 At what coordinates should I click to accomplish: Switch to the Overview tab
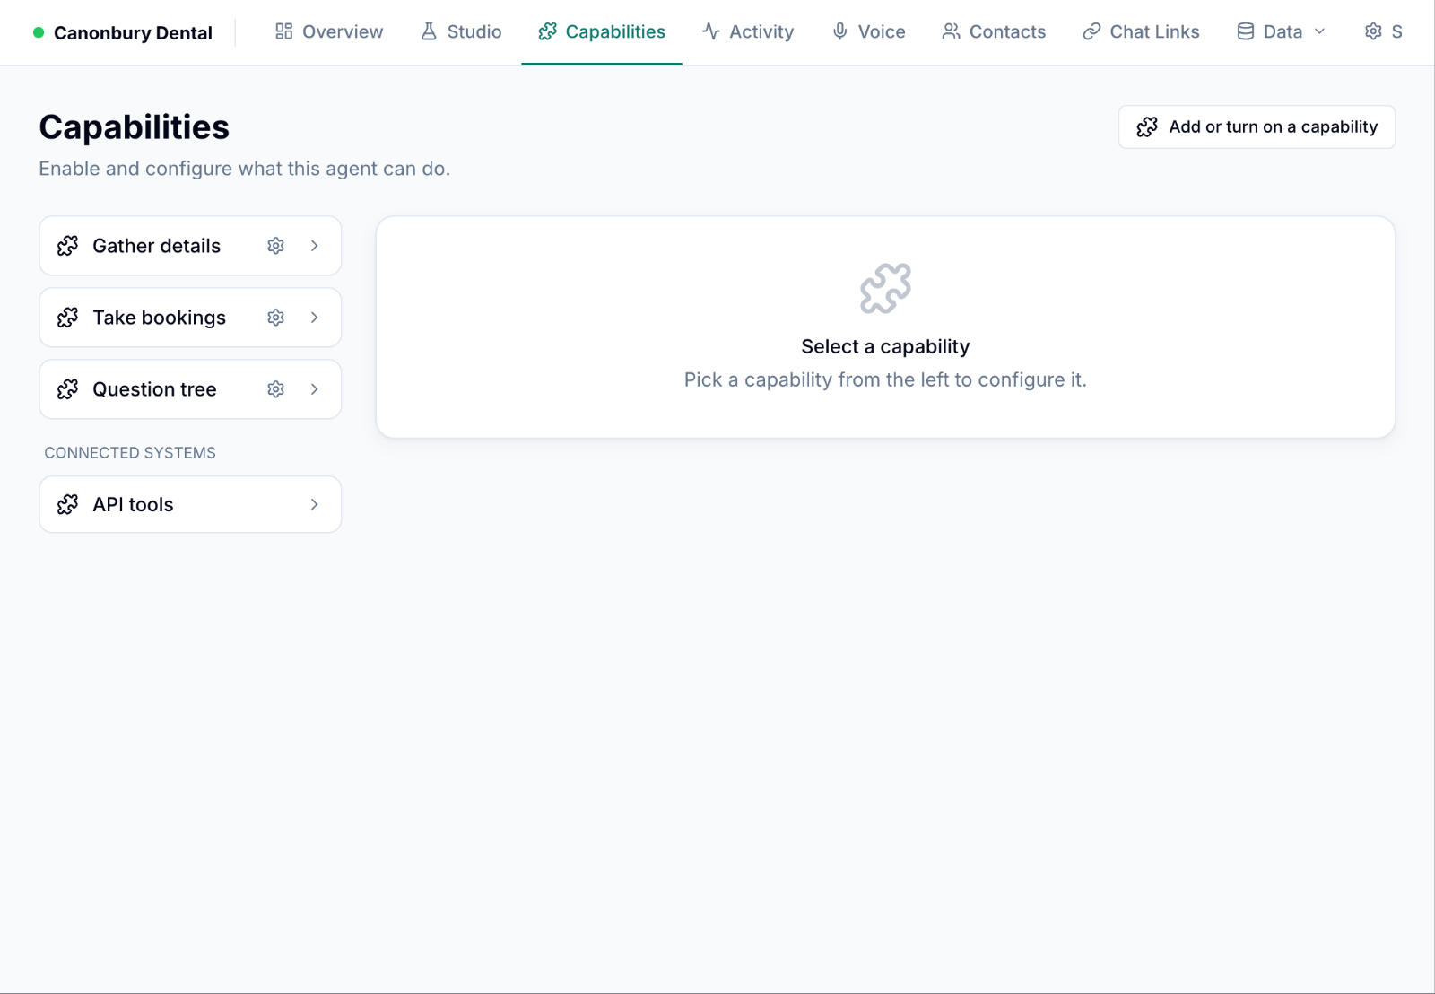click(329, 31)
